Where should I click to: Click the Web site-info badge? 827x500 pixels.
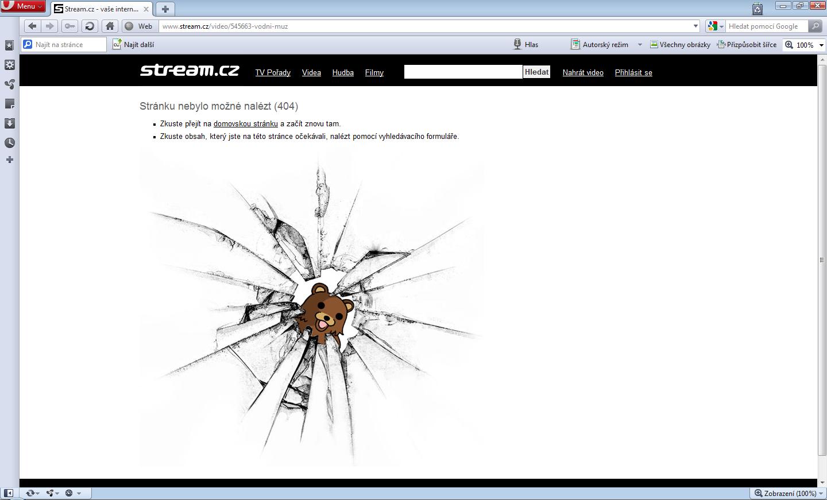click(140, 26)
